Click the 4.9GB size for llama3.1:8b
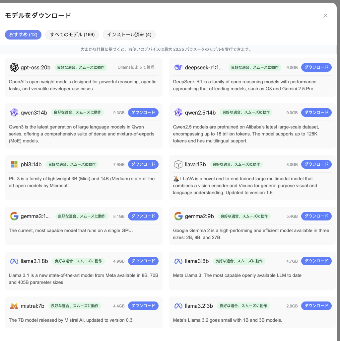Viewport: 340px width, 341px height. point(119,261)
